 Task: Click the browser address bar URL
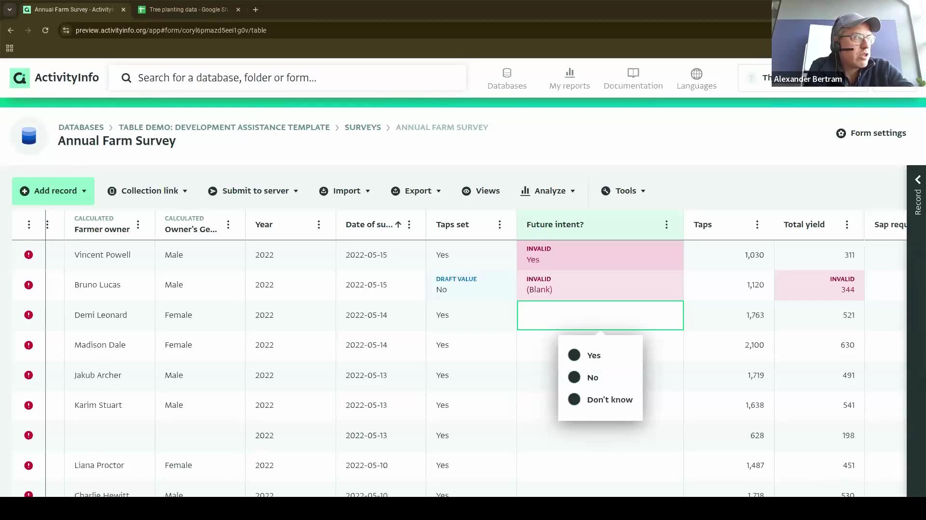(171, 30)
